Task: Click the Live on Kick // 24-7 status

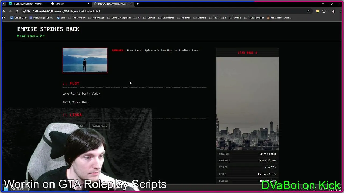Action: coord(31,36)
